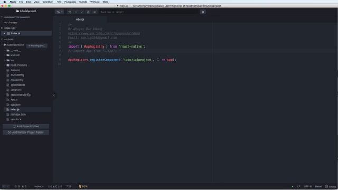Screen dimensions: 338x190
Task: Click cursor position 7:28 in status bar
Action: pos(69,186)
